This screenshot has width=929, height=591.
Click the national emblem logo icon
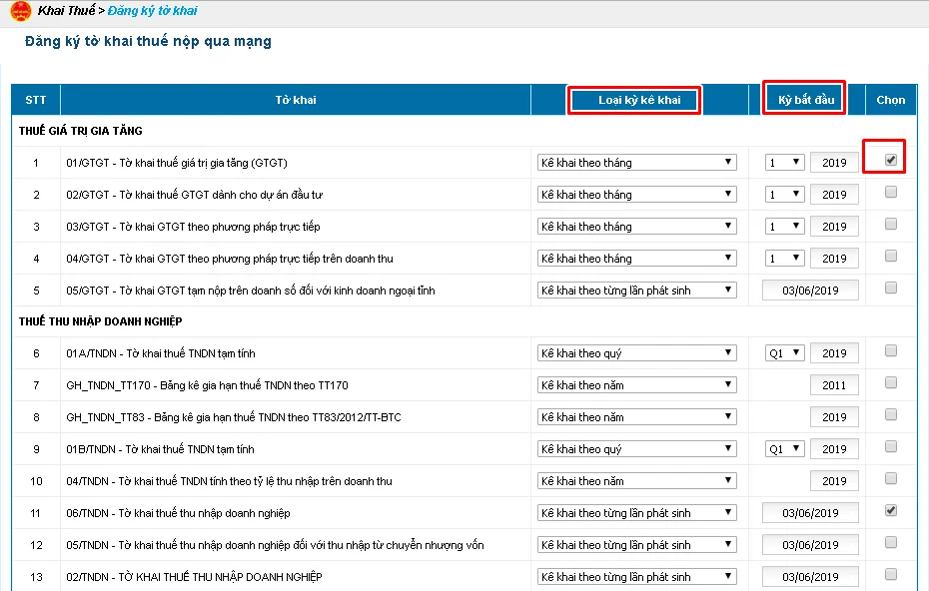20,12
